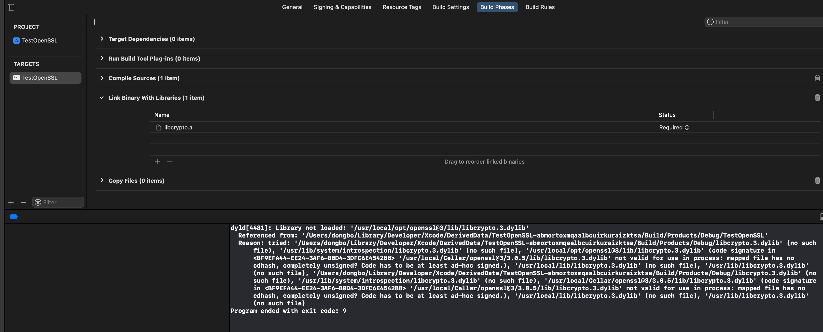Click the add new build phase button
The width and height of the screenshot is (823, 332).
(95, 22)
